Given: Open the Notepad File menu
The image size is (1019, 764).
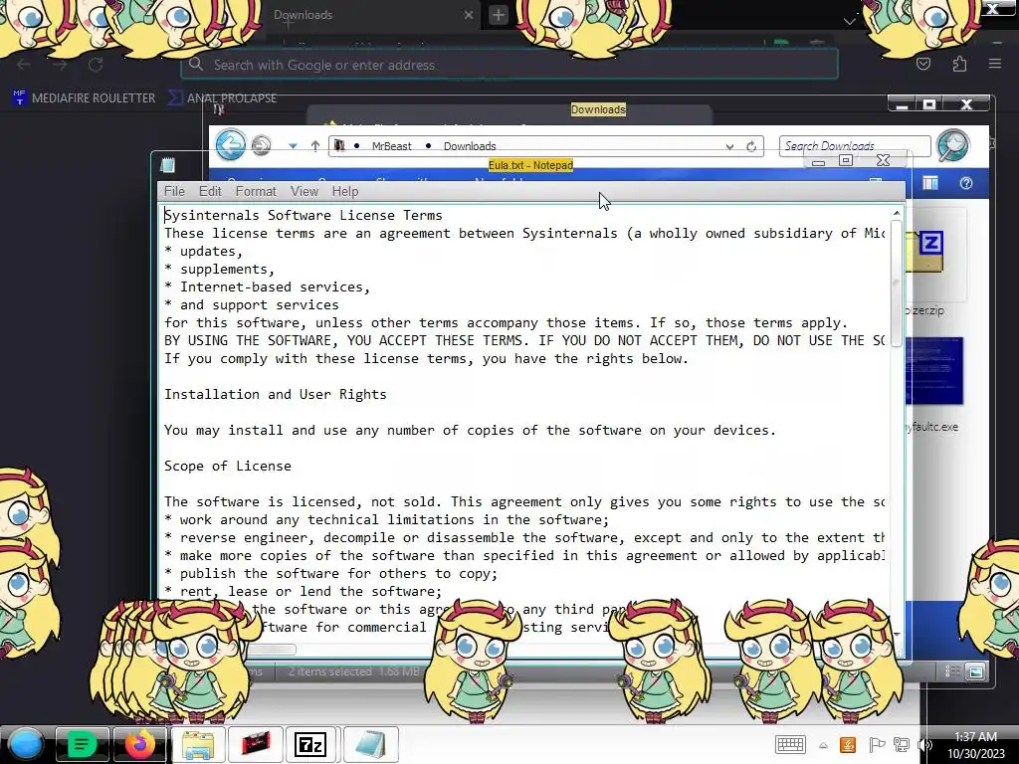Looking at the screenshot, I should [x=174, y=191].
